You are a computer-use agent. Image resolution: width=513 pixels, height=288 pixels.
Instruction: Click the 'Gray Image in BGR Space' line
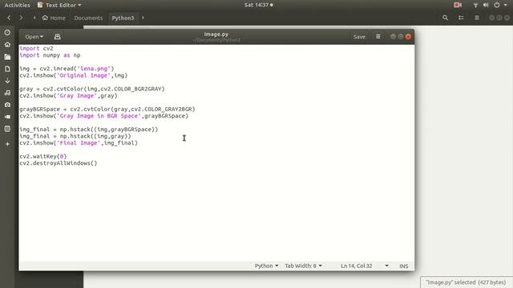click(x=104, y=116)
